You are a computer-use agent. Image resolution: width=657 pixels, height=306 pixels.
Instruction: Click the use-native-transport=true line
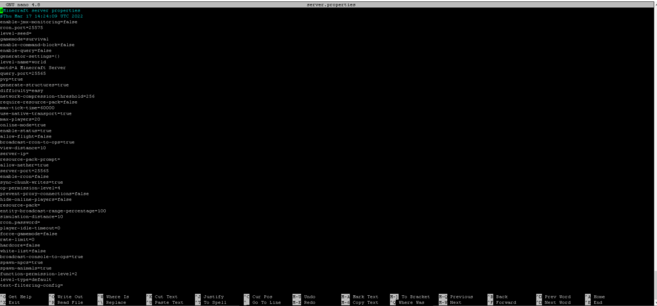[36, 114]
